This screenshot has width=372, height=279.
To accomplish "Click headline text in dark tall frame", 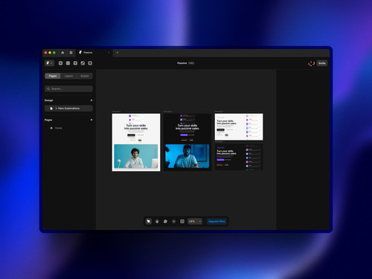I will [187, 127].
